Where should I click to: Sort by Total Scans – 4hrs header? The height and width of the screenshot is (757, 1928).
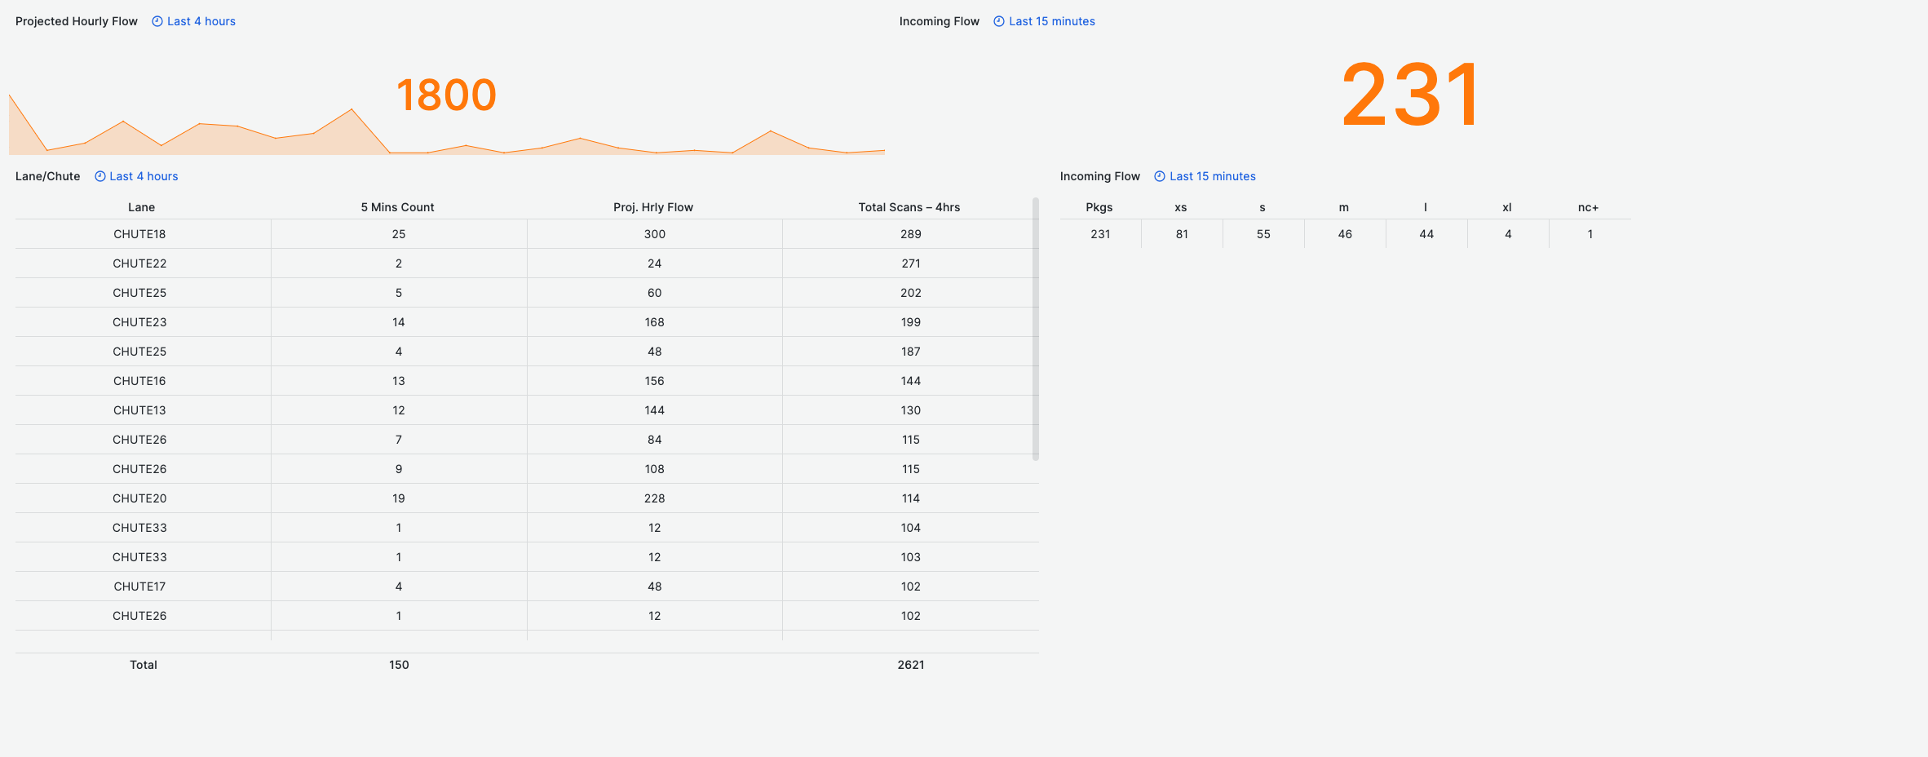coord(909,207)
